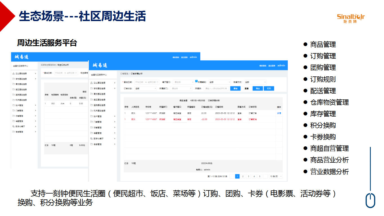Click calendar icon in order analysis date range
This screenshot has width=384, height=216.
coord(158,82)
